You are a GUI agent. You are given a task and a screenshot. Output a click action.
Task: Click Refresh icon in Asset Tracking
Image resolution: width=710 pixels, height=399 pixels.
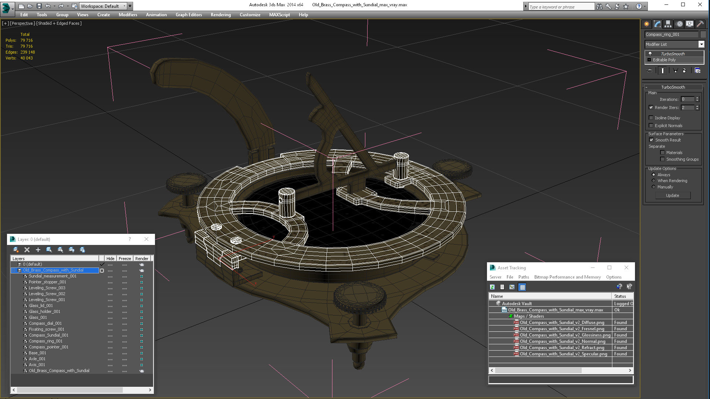pyautogui.click(x=492, y=287)
